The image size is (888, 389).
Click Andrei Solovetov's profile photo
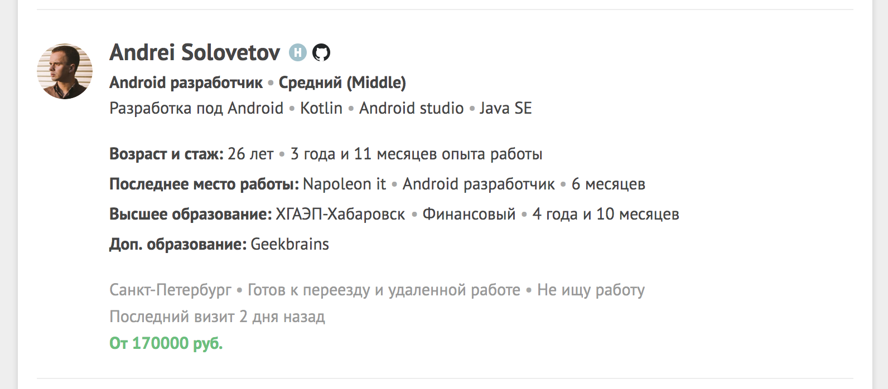pyautogui.click(x=65, y=71)
